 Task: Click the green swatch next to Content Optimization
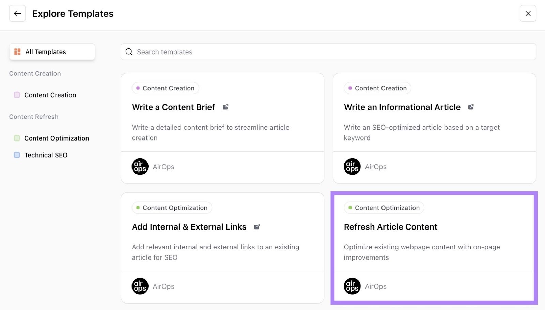point(17,138)
